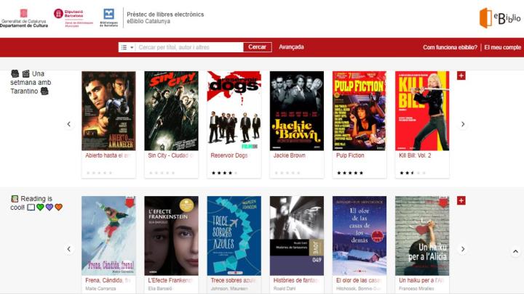Click author Johnson, Maureen
This screenshot has width=524, height=294.
pyautogui.click(x=229, y=289)
